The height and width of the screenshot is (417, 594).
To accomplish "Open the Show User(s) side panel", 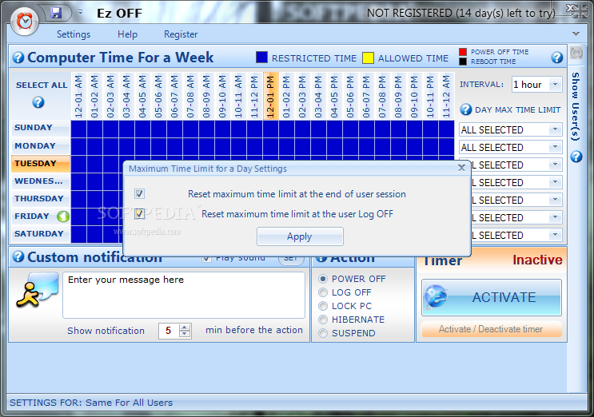I will tap(576, 106).
